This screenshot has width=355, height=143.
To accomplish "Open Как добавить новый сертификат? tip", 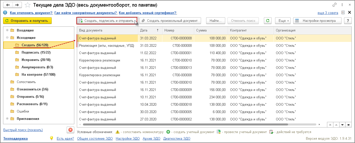I will point(148,13).
